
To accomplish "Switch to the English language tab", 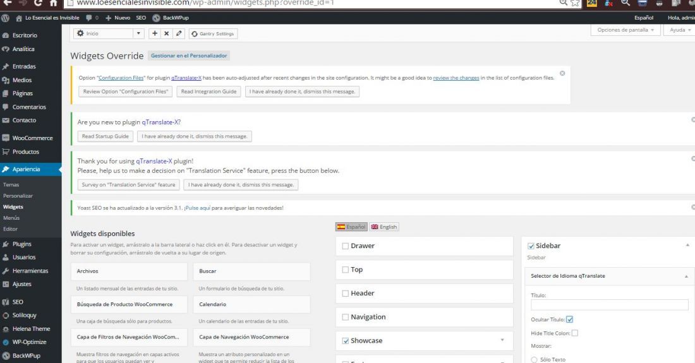I will [x=384, y=227].
